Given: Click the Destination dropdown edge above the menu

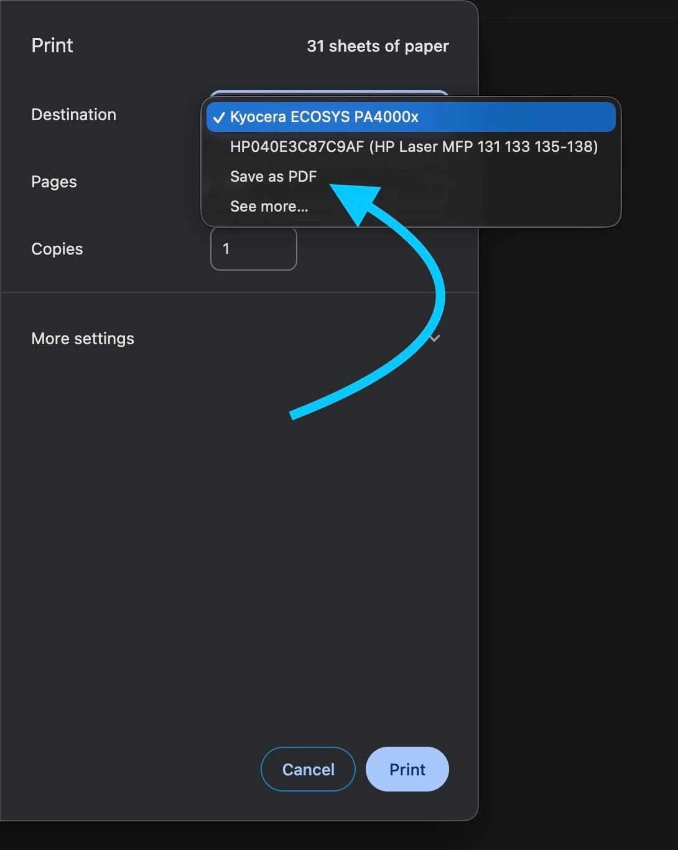Looking at the screenshot, I should [329, 93].
